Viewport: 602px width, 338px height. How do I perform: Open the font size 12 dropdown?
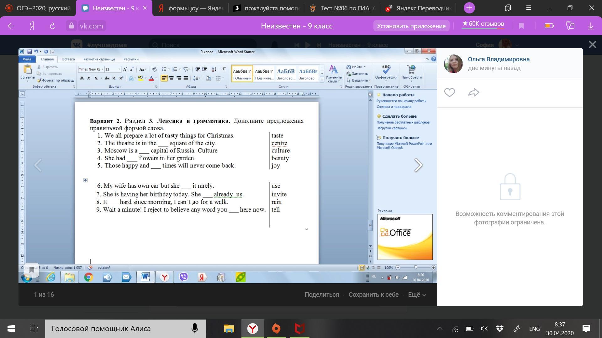(x=119, y=69)
